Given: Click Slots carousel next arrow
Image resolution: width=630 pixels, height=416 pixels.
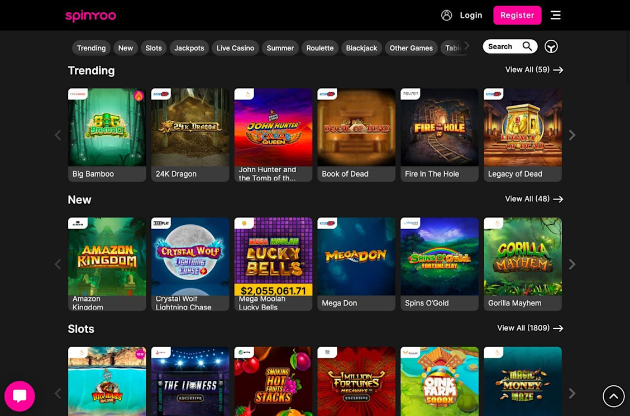Looking at the screenshot, I should point(572,393).
